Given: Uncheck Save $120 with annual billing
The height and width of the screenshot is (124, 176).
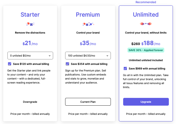Looking at the screenshot, I should [9, 64].
